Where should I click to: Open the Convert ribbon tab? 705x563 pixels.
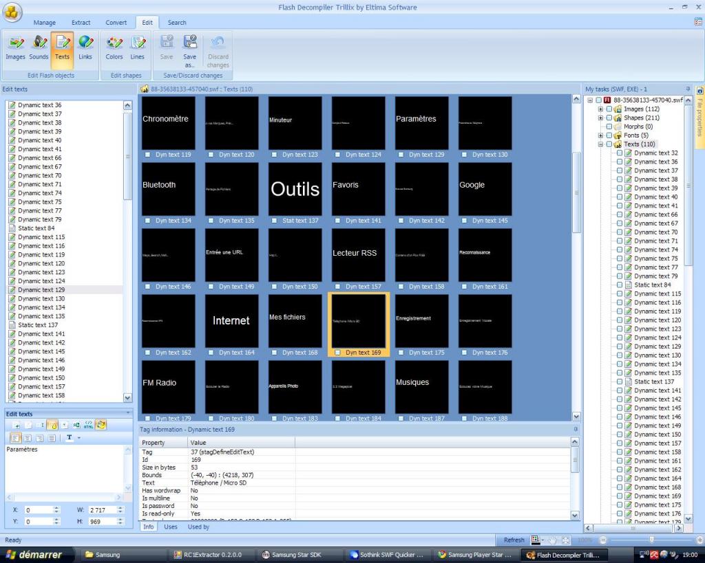coord(116,23)
